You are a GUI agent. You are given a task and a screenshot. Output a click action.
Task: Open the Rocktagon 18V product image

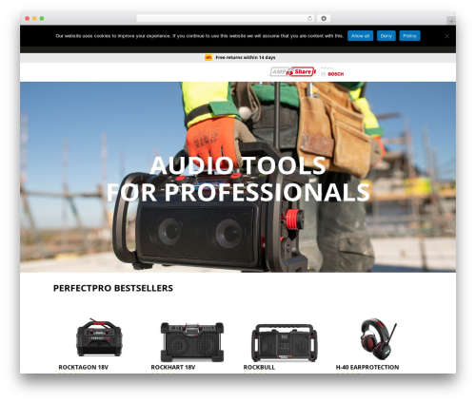click(99, 337)
